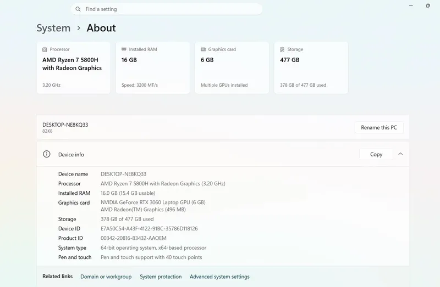The width and height of the screenshot is (440, 287).
Task: Click the 378 GB of 477 GB used card text
Action: (x=303, y=85)
